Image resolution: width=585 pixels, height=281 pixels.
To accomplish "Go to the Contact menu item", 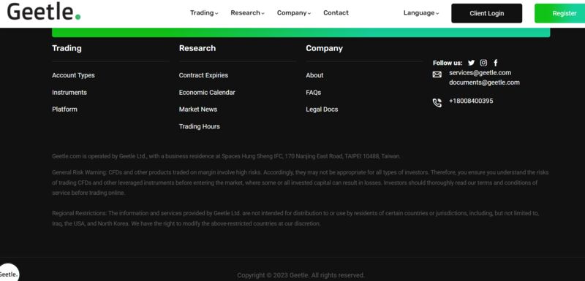I will (x=336, y=12).
